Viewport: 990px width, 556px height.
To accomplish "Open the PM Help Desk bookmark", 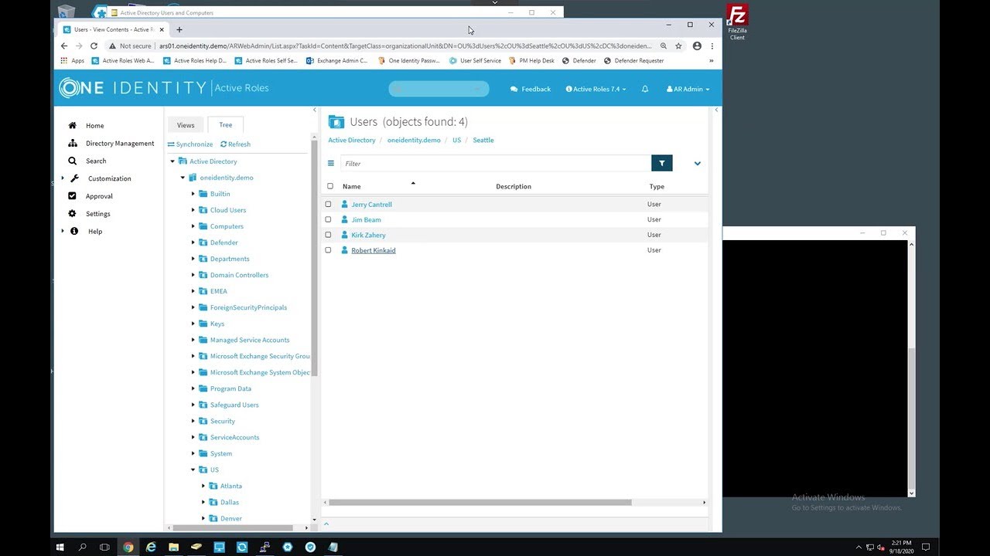I will pos(531,60).
